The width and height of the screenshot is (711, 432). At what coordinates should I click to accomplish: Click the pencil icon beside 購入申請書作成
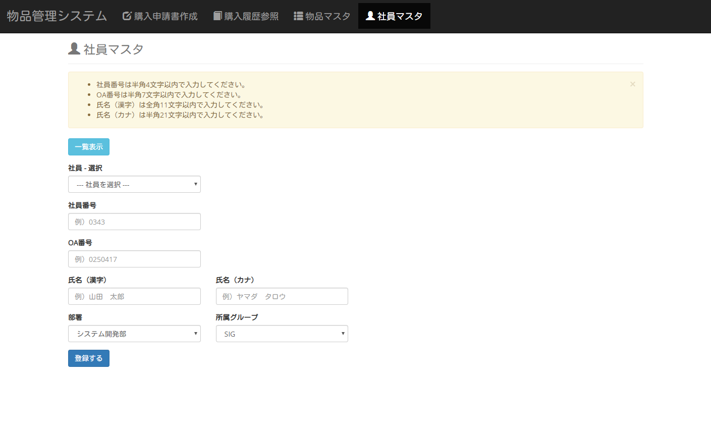pos(127,16)
